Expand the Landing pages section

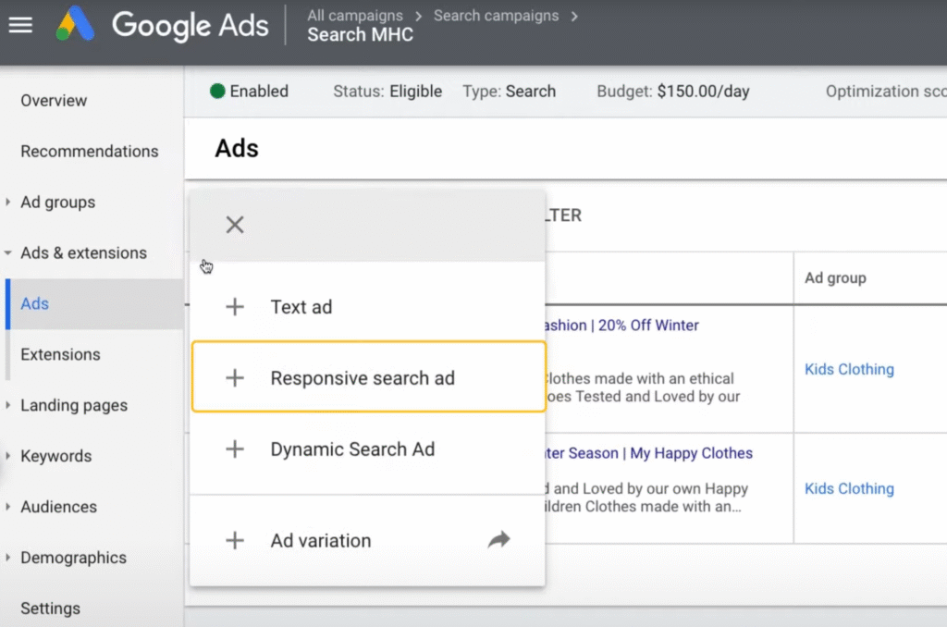[8, 406]
